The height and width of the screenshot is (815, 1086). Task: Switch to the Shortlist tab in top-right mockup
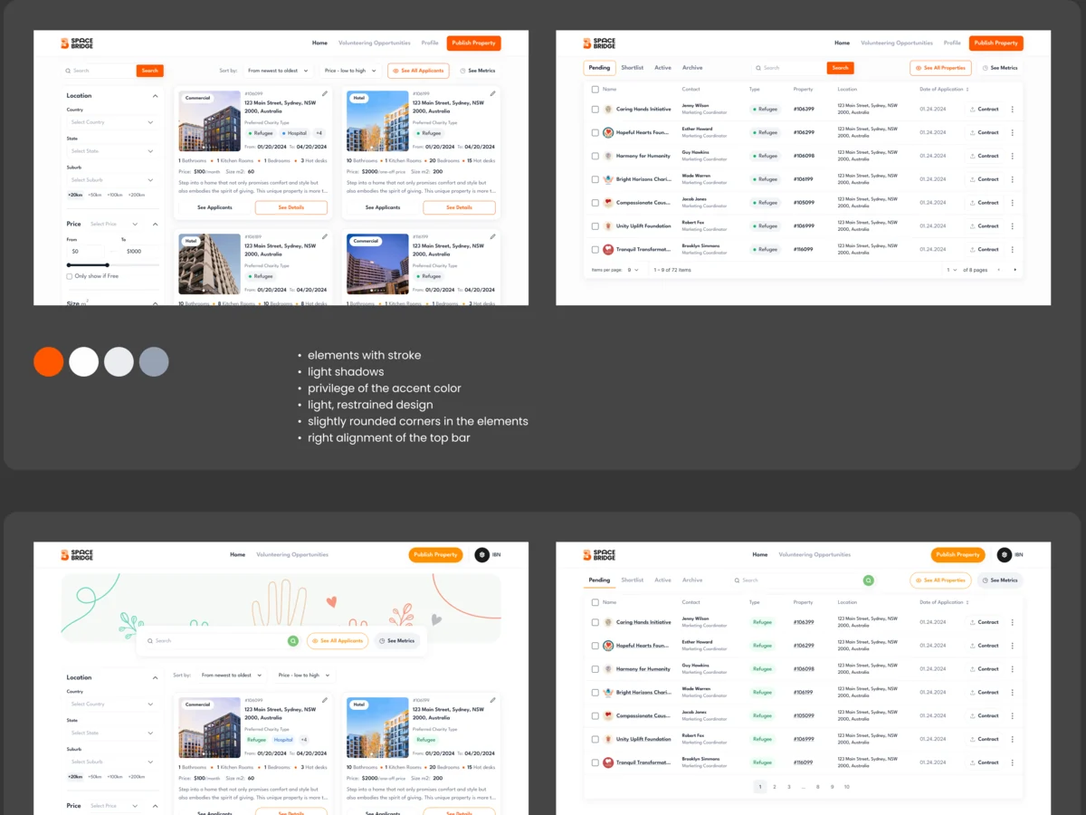point(633,68)
